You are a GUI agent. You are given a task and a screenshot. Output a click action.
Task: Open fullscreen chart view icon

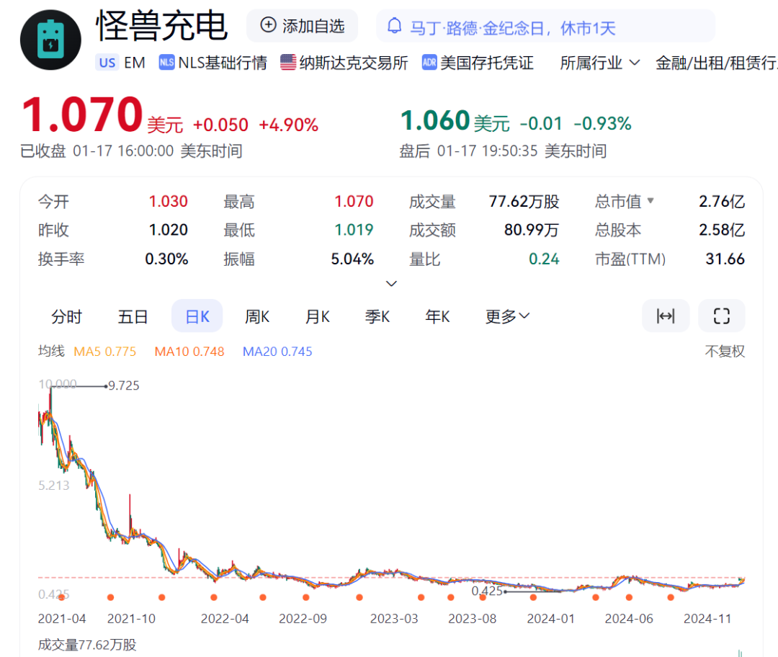pos(721,316)
